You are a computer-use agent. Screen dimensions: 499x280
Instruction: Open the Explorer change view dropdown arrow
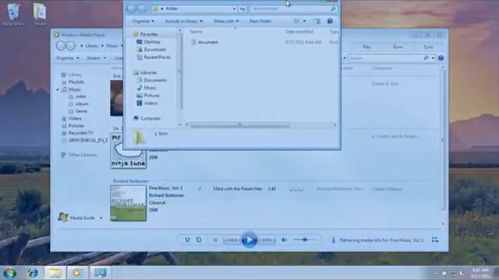click(304, 21)
